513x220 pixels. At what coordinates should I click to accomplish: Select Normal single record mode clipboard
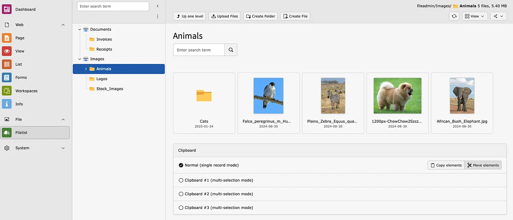click(181, 165)
